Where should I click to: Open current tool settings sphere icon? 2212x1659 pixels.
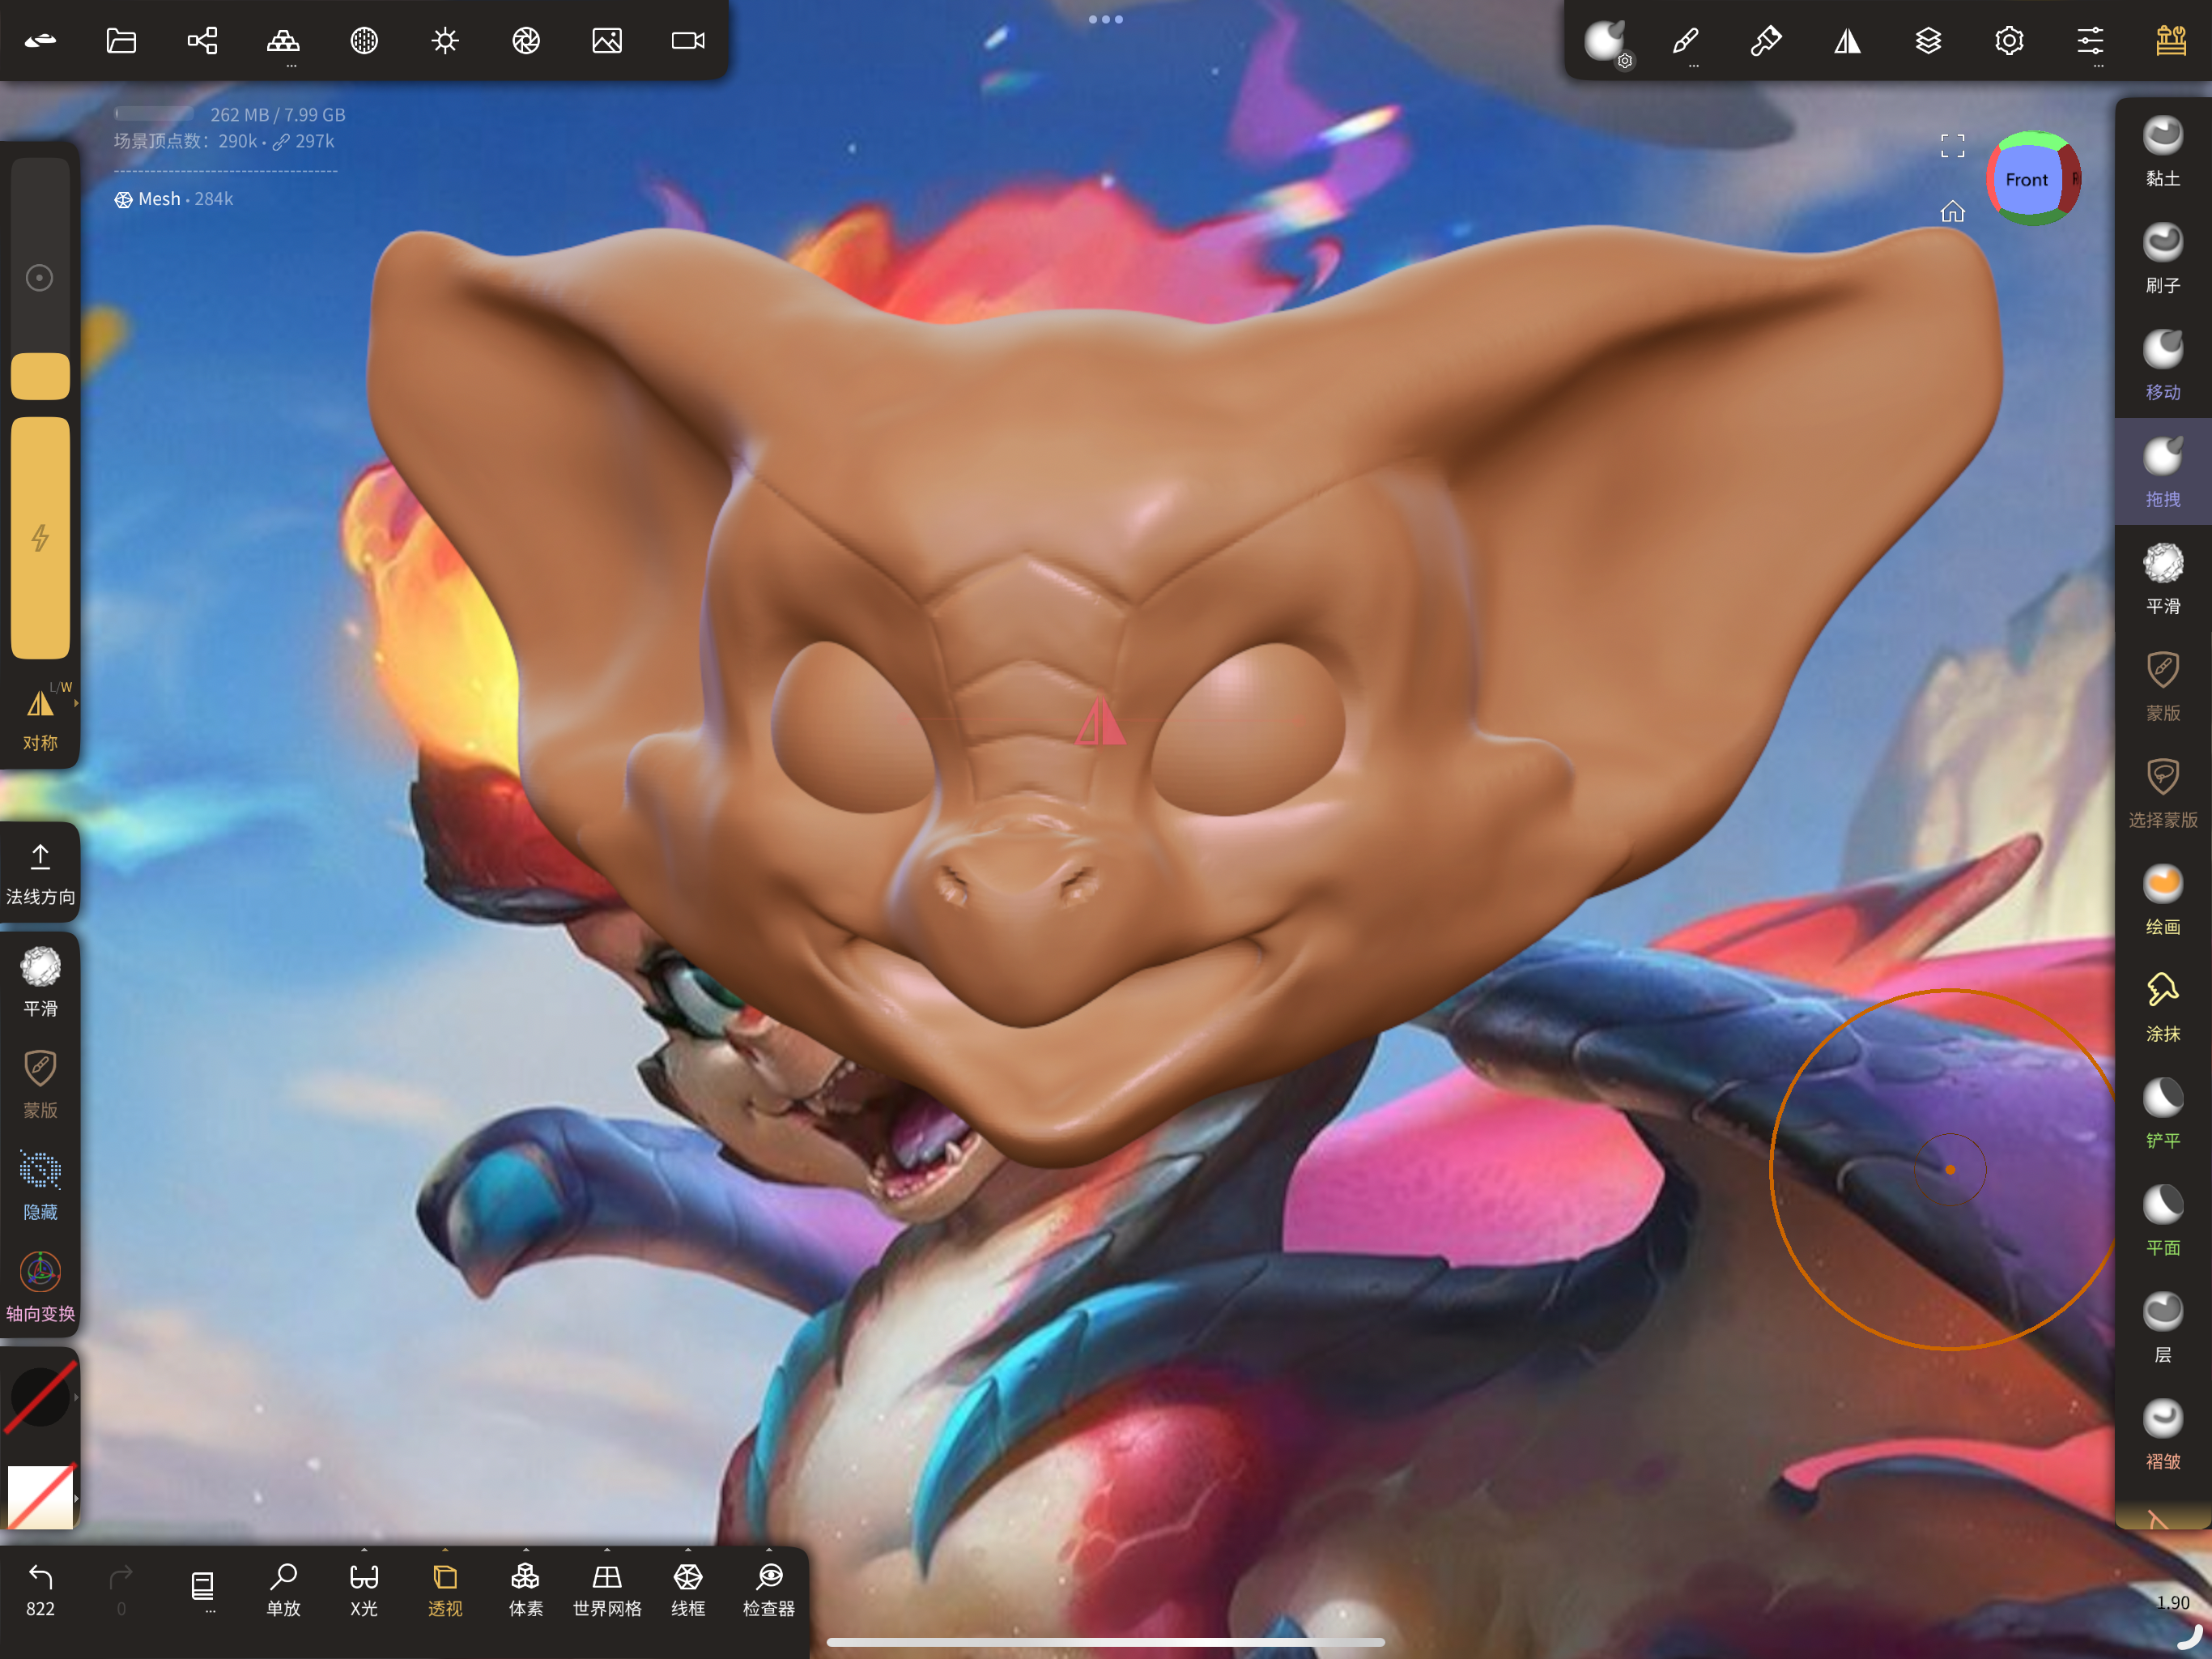[x=1606, y=42]
